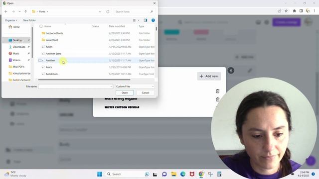Image resolution: width=319 pixels, height=179 pixels.
Task: Open Microsoft Edge from taskbar
Action: [x=183, y=174]
